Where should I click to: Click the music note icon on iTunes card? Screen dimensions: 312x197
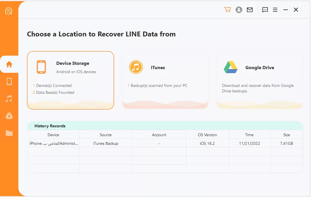136,67
